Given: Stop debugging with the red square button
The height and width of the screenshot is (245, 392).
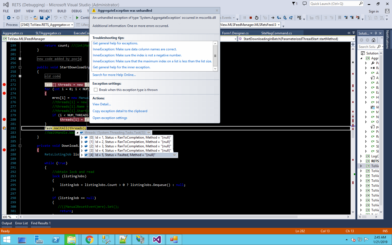Looking at the screenshot, I should coord(250,18).
